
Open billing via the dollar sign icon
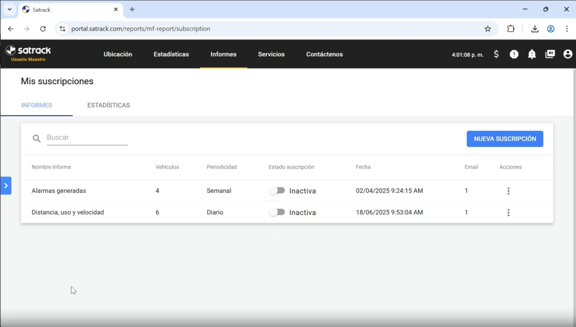coord(496,54)
